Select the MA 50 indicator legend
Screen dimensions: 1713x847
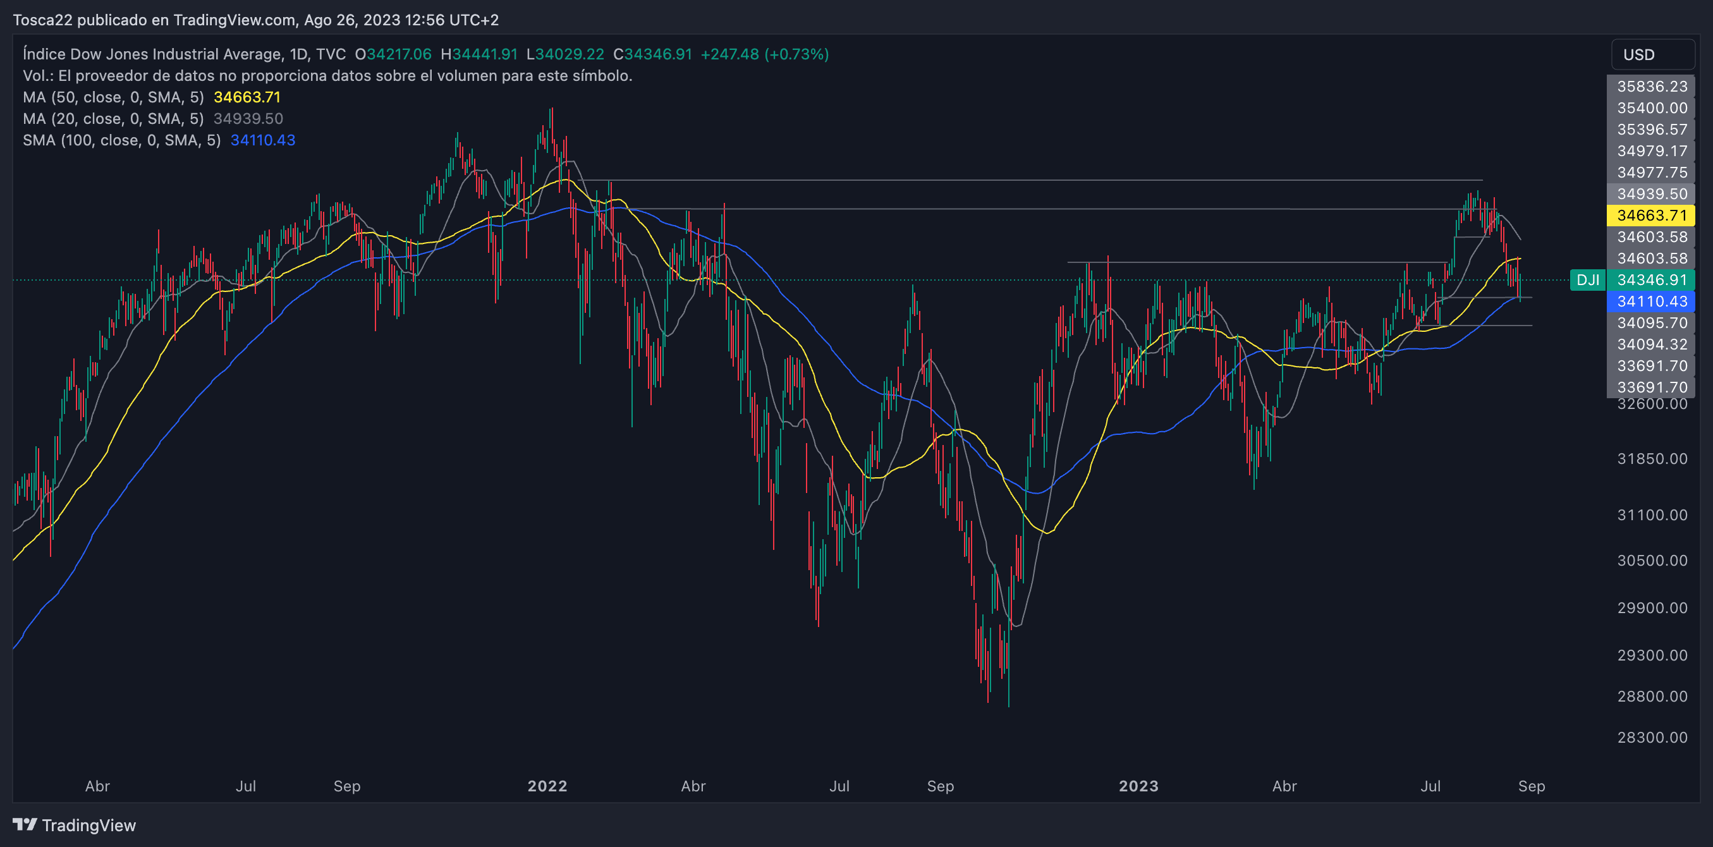[113, 97]
